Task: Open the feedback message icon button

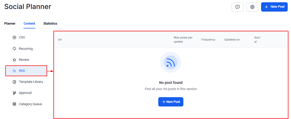Action: pos(238,7)
